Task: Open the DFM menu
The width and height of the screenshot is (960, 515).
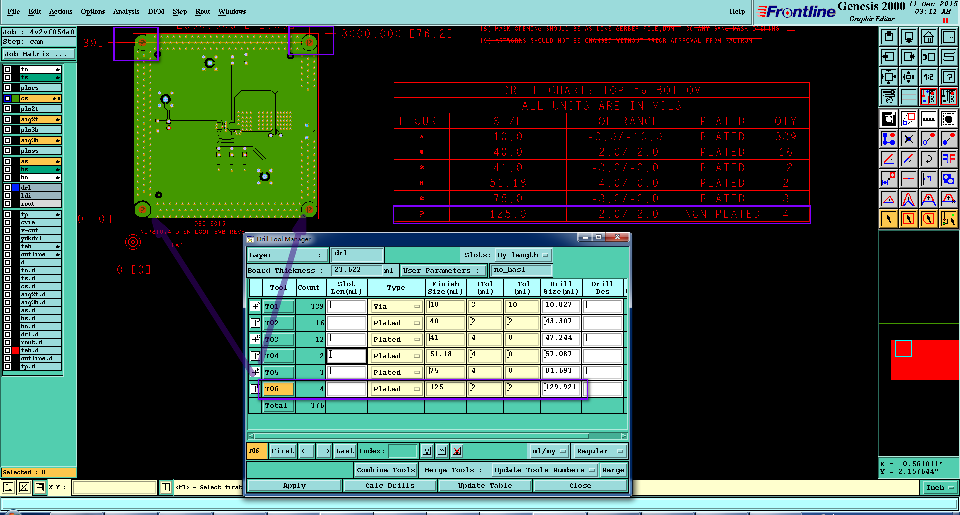Action: [156, 11]
